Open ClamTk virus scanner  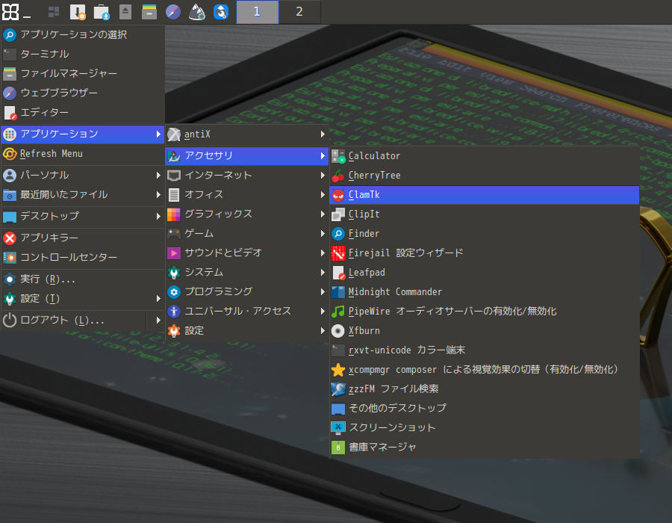[485, 194]
